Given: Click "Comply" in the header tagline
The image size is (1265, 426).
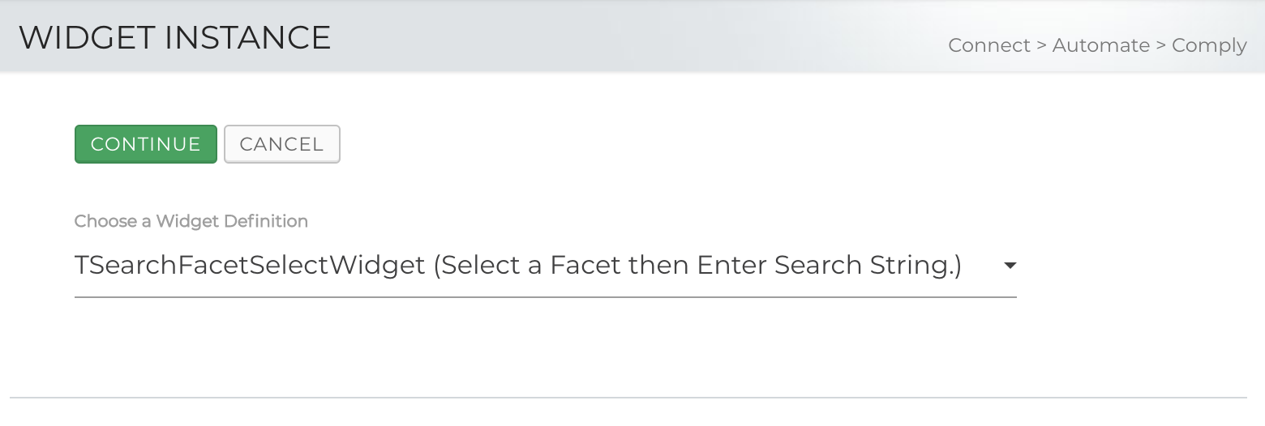Looking at the screenshot, I should point(1209,45).
